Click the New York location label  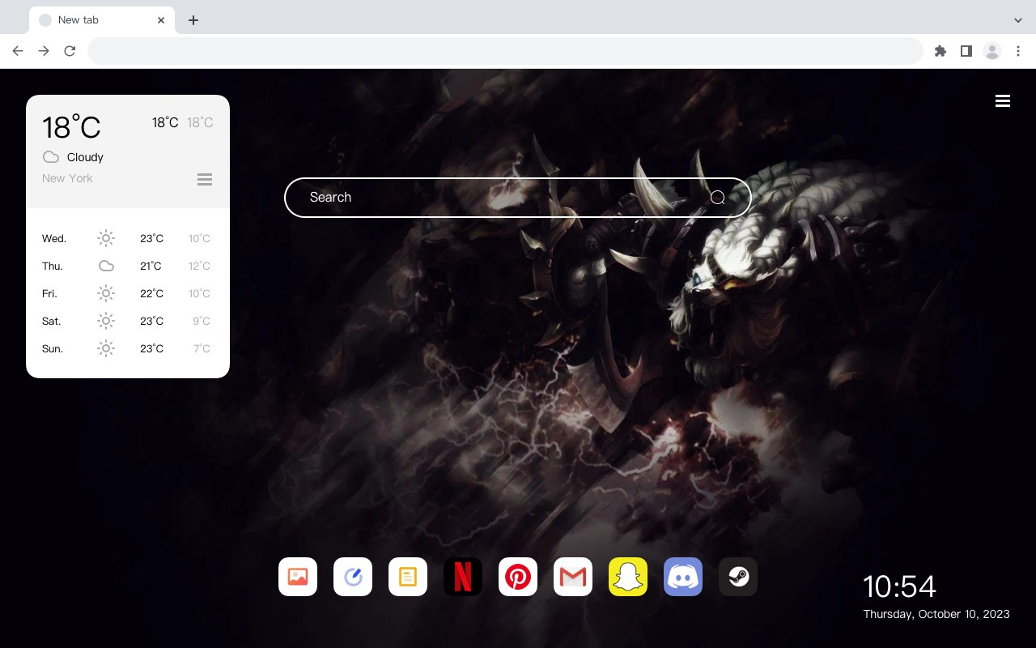click(x=67, y=178)
